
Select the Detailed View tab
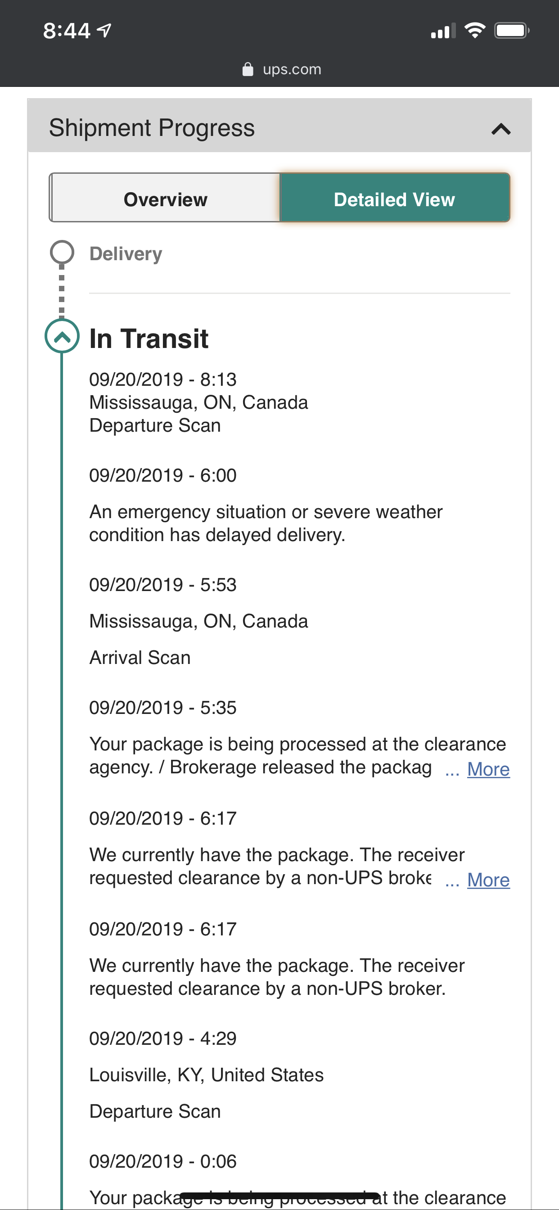coord(394,199)
